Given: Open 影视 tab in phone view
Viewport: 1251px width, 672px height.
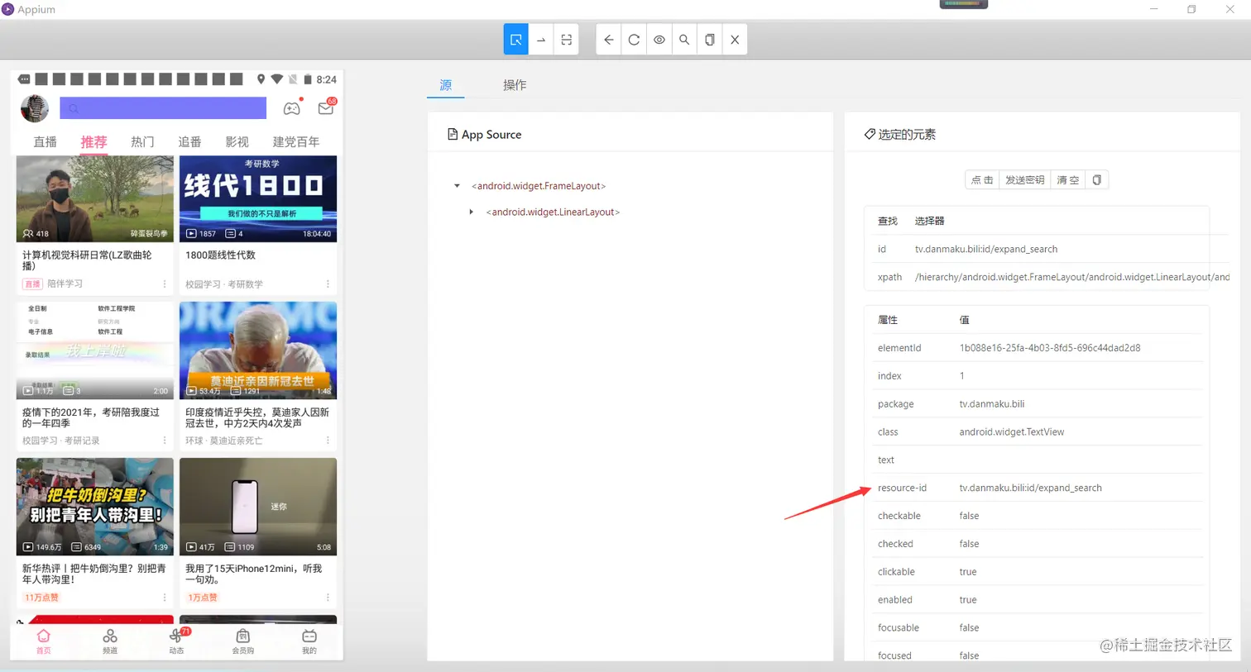Looking at the screenshot, I should (237, 142).
